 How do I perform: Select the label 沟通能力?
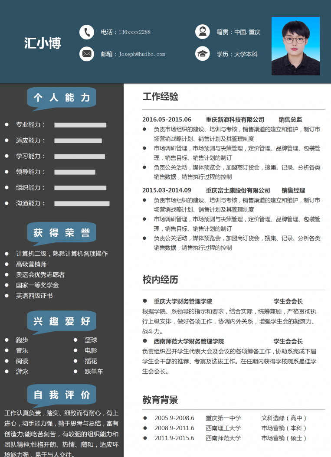click(x=28, y=203)
